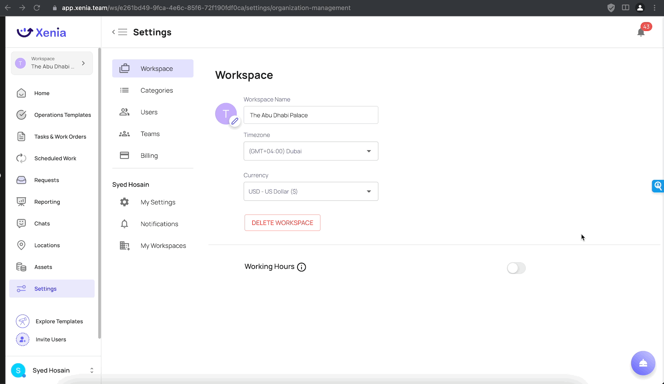Click the Home house icon
The width and height of the screenshot is (664, 384).
(x=21, y=93)
